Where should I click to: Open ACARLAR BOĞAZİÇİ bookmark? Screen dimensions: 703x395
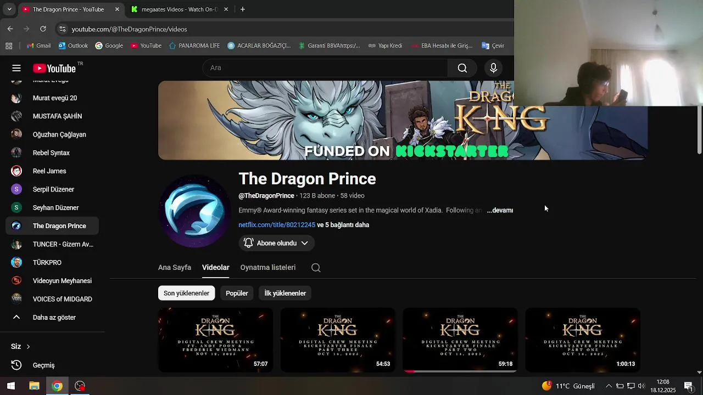click(259, 46)
